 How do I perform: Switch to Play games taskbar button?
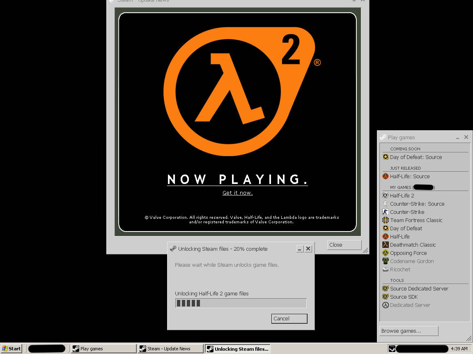click(x=103, y=349)
